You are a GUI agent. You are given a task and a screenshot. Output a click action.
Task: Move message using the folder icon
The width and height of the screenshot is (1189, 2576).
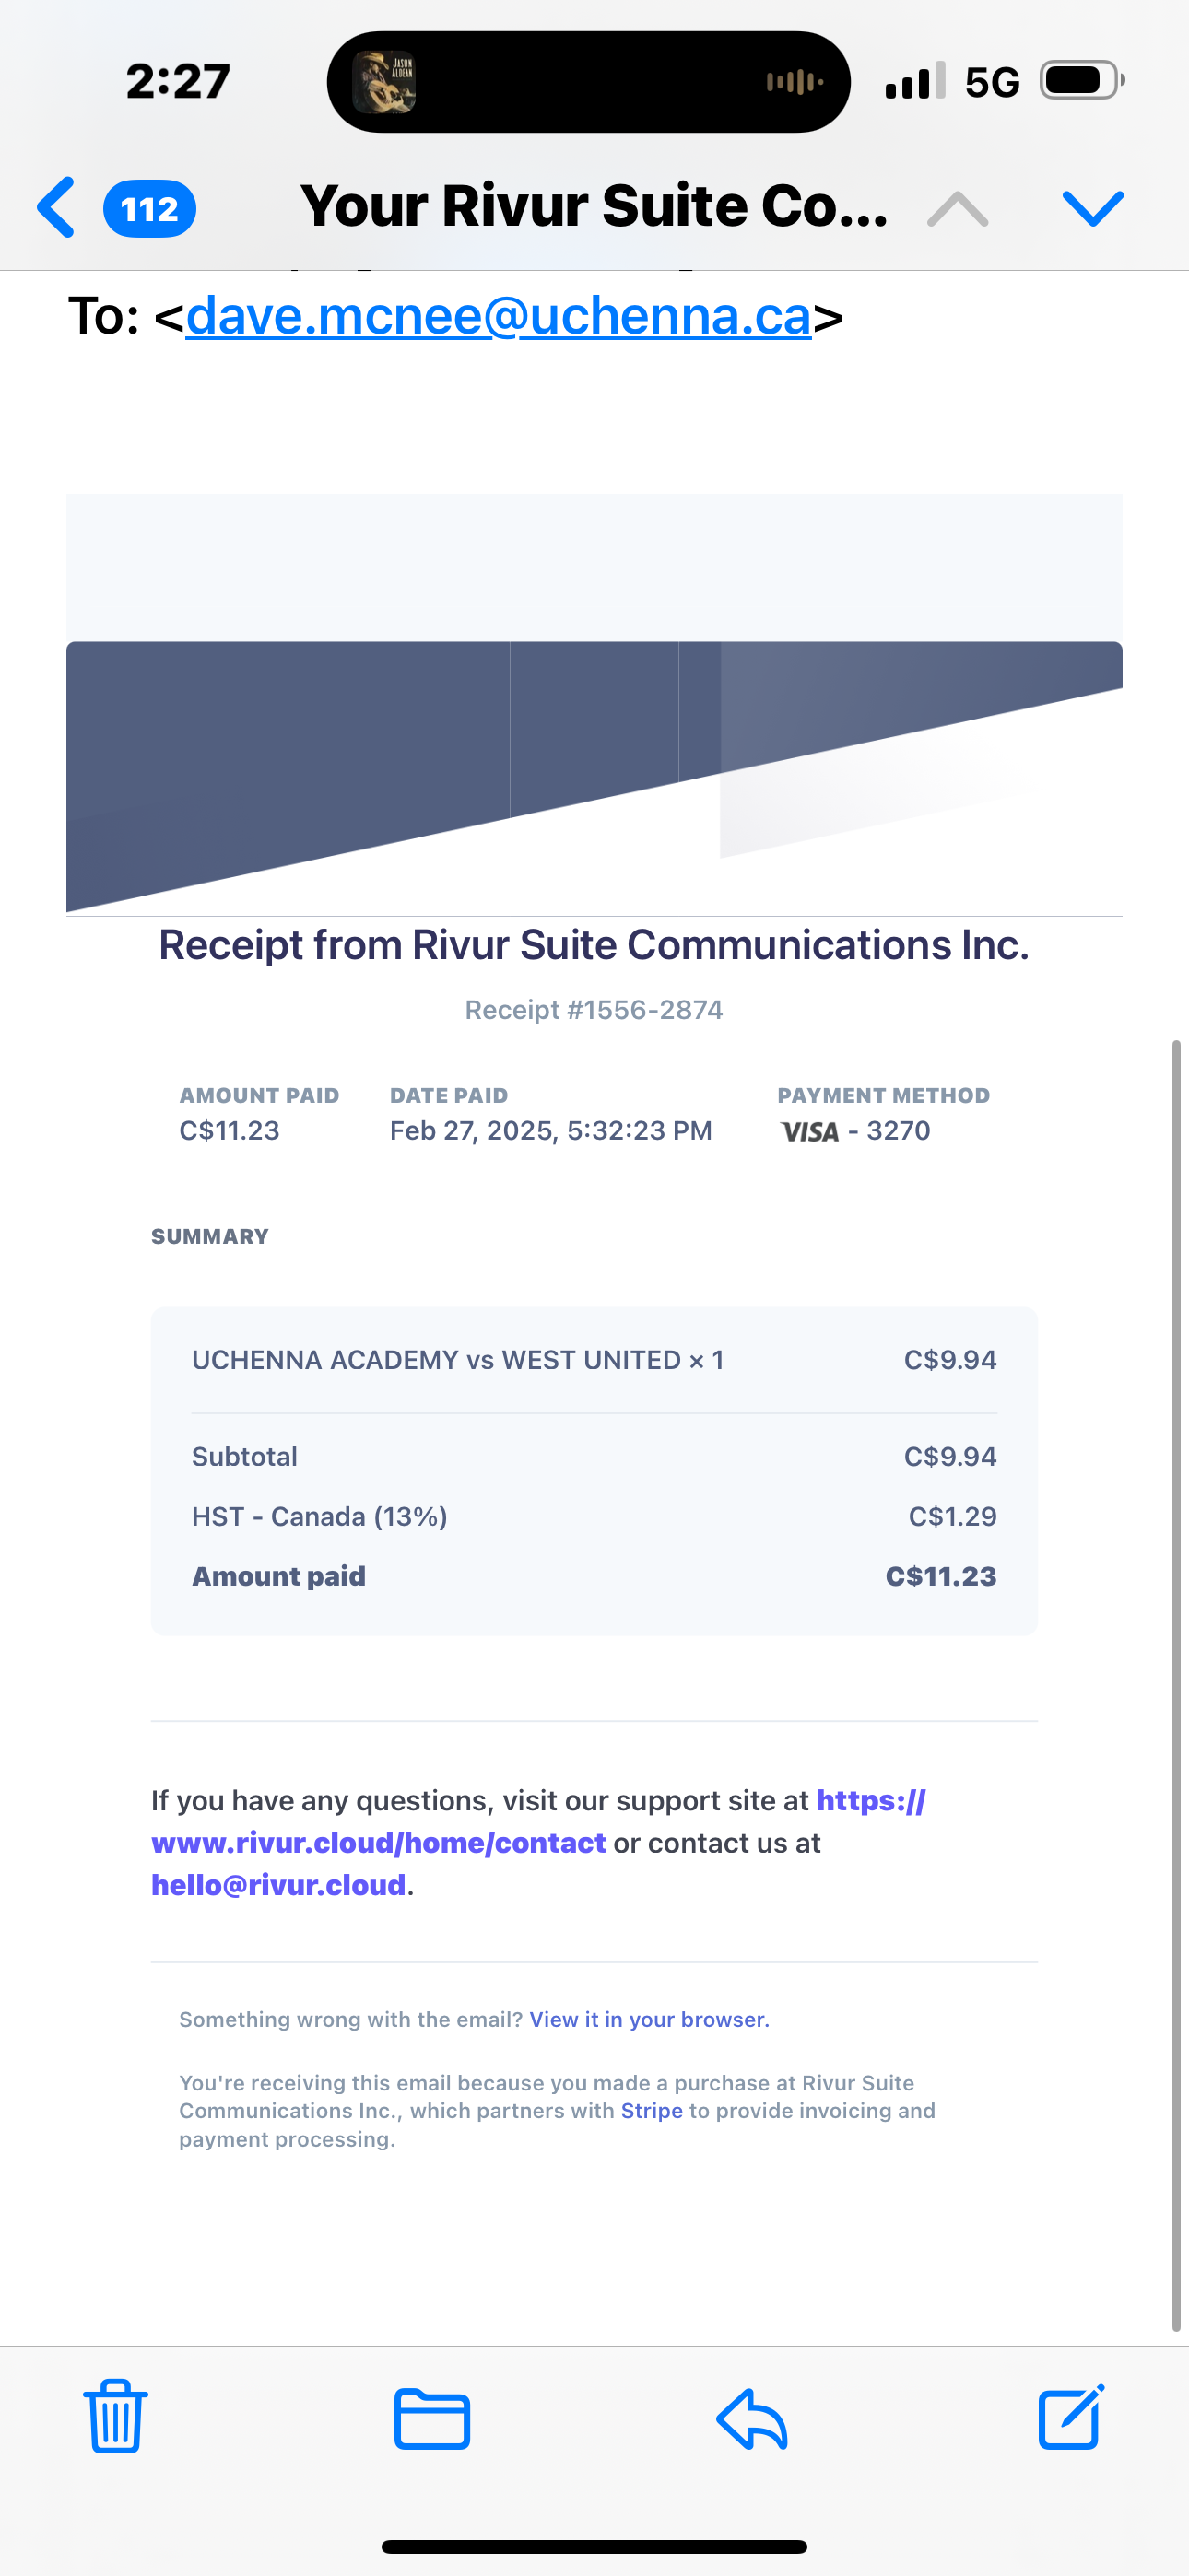(x=431, y=2418)
